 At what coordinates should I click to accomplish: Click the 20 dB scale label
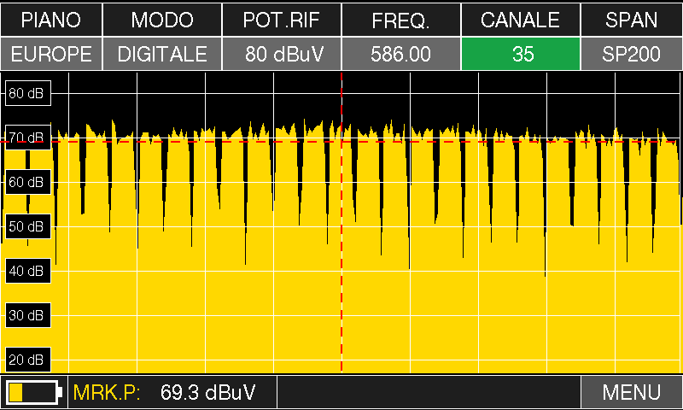28,360
